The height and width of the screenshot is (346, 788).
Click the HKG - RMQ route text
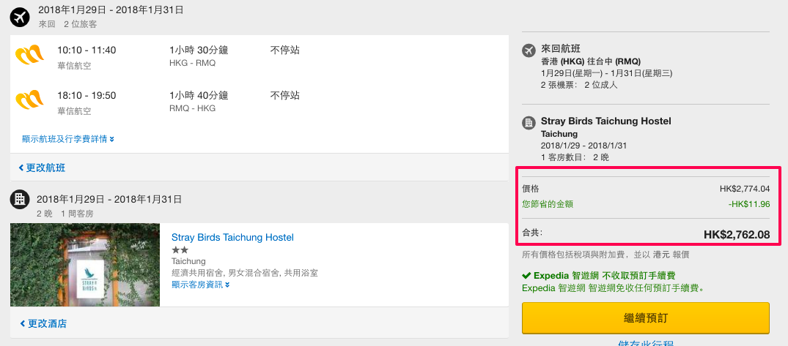point(193,63)
